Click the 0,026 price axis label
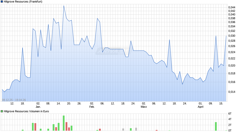Image resolution: width=238 pixels, height=133 pixels. (232, 46)
